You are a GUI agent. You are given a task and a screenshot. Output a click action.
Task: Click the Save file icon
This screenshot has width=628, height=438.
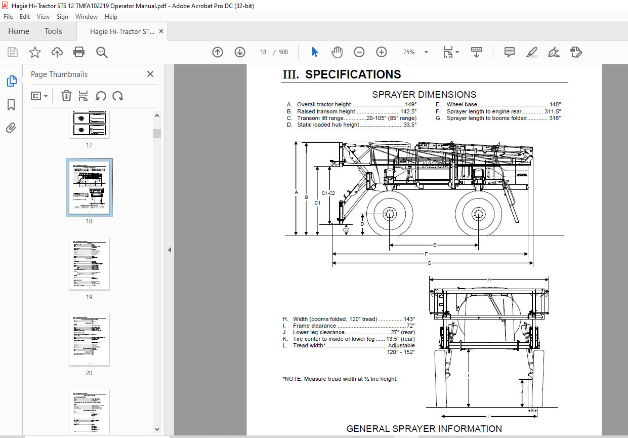pos(13,52)
